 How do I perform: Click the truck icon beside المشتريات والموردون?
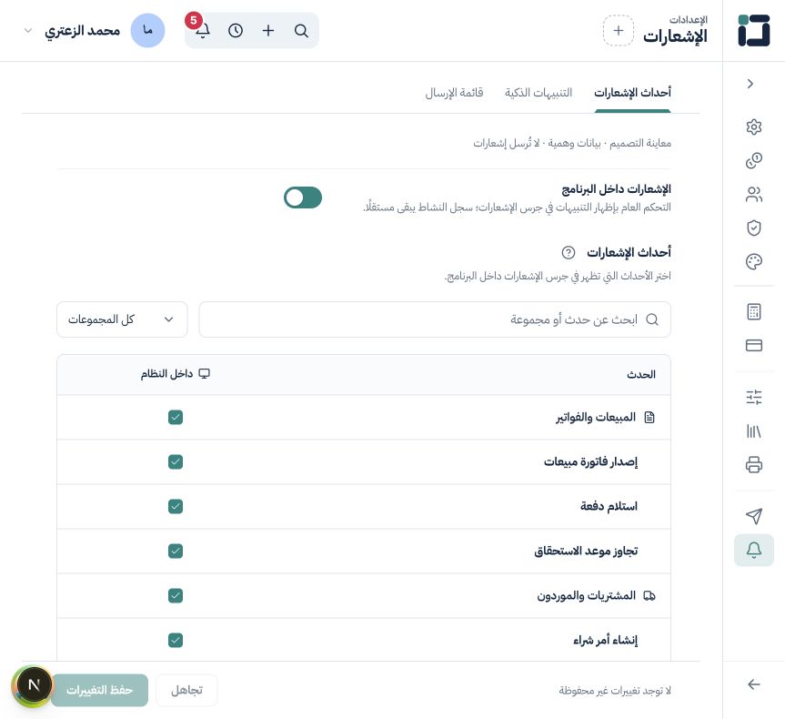click(x=649, y=596)
